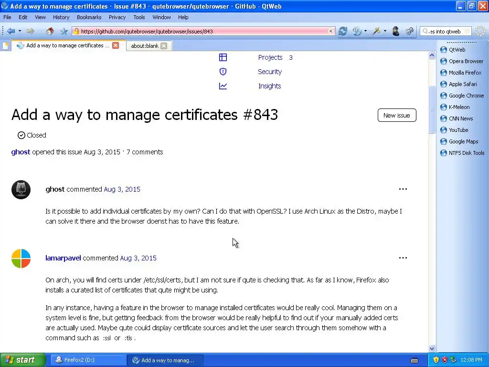Toggle private browsing spy icon
Viewport: 489px width, 367px height.
[x=396, y=31]
